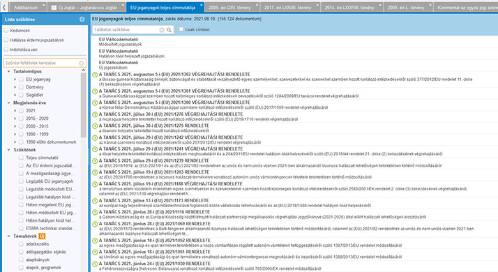This screenshot has height=272, width=498.
Task: Collapse the Témakörök group
Action: pyautogui.click(x=9, y=236)
